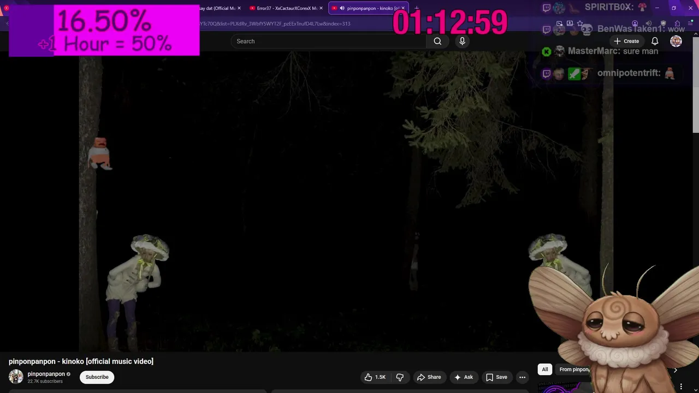This screenshot has height=393, width=699.
Task: Switch to 'say dat (Official Mu' tab
Action: [218, 8]
